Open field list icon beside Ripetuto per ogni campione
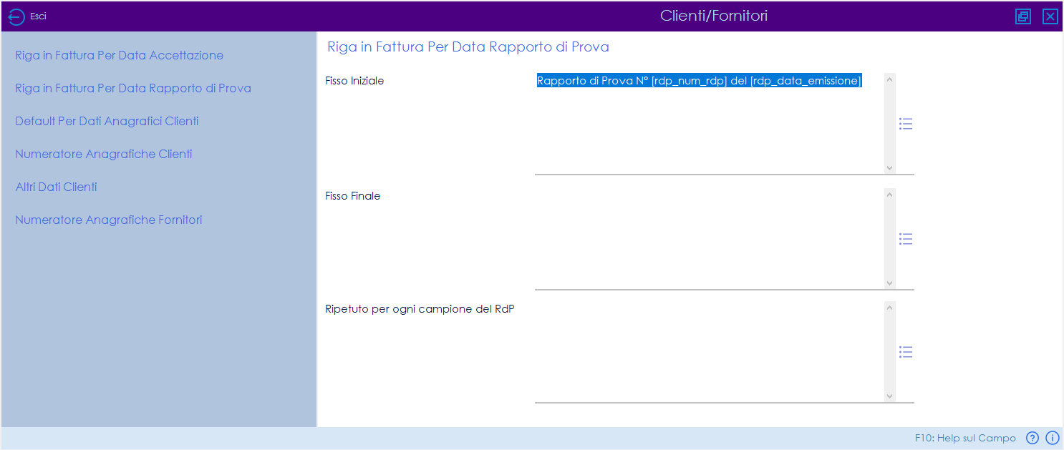 coord(906,352)
